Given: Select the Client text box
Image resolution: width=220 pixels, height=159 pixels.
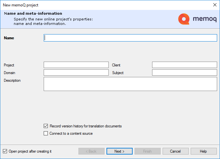Looking at the screenshot, I should [184, 65].
